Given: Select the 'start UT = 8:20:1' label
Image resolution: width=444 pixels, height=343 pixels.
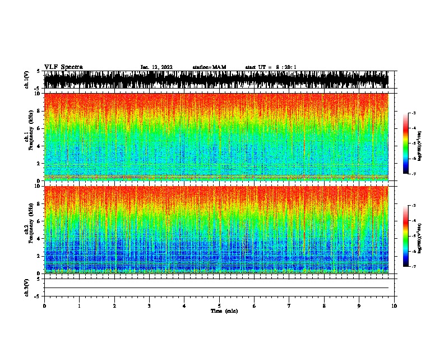Looking at the screenshot, I should pos(271,67).
